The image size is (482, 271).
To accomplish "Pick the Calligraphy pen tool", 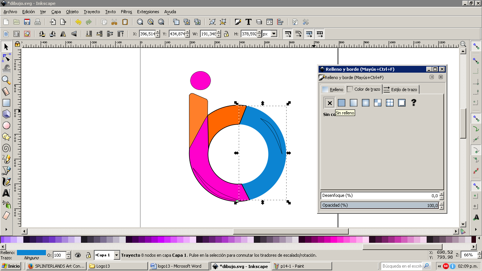I will pyautogui.click(x=6, y=182).
